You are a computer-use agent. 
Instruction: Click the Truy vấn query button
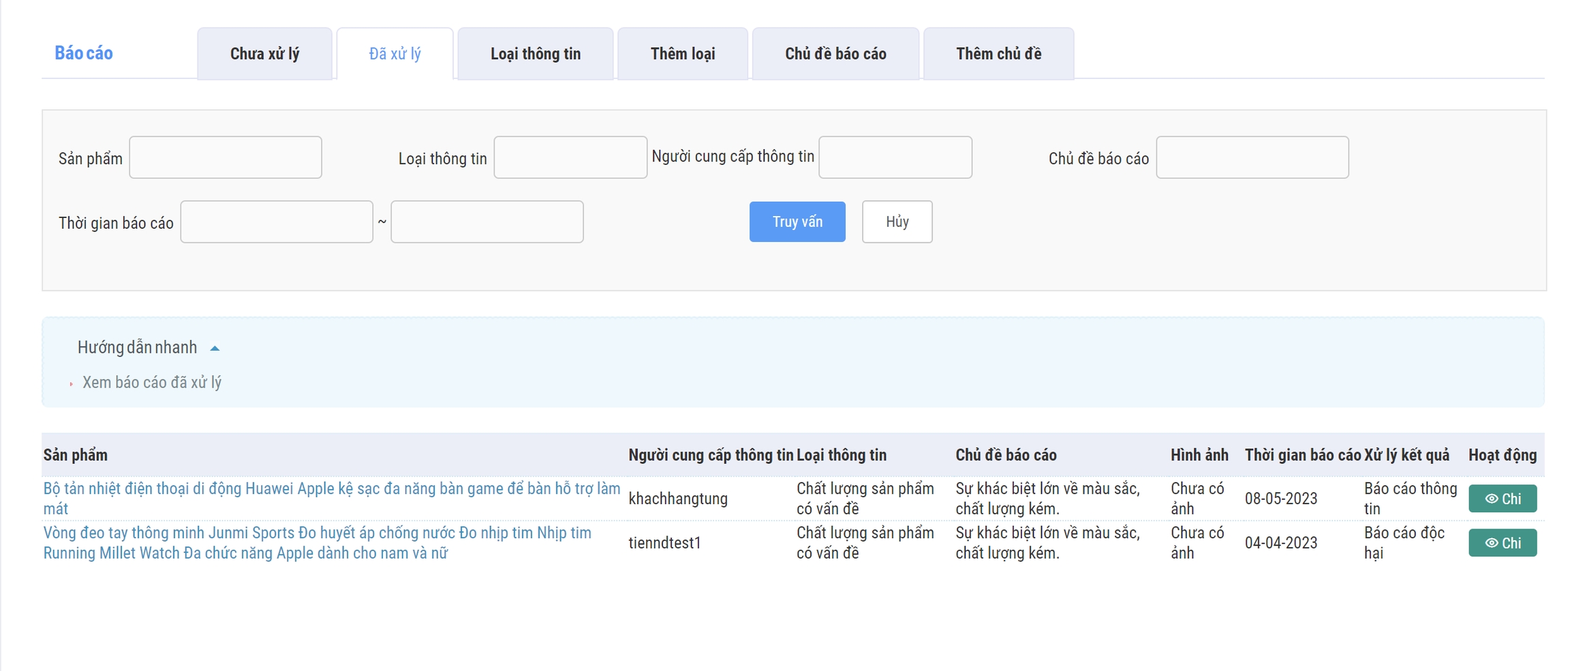pyautogui.click(x=797, y=222)
